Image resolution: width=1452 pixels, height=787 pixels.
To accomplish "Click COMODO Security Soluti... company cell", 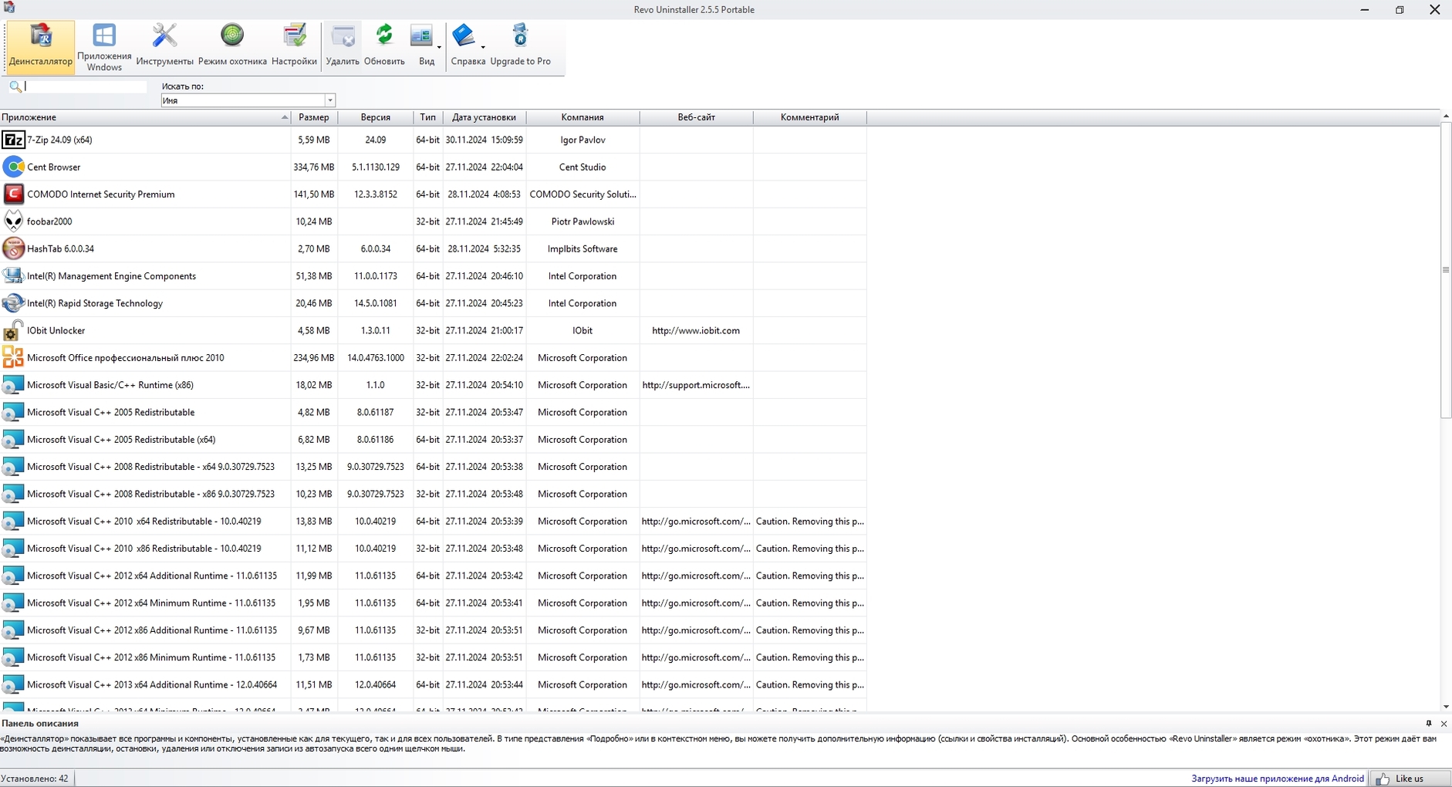I will tap(582, 194).
